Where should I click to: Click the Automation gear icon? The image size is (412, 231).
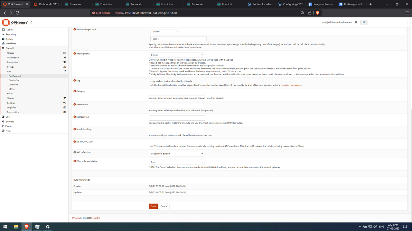click(x=65, y=57)
